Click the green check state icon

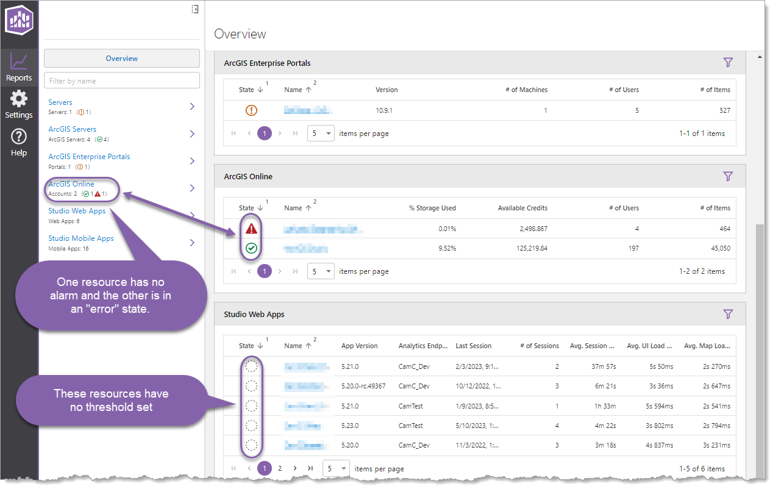pyautogui.click(x=251, y=249)
